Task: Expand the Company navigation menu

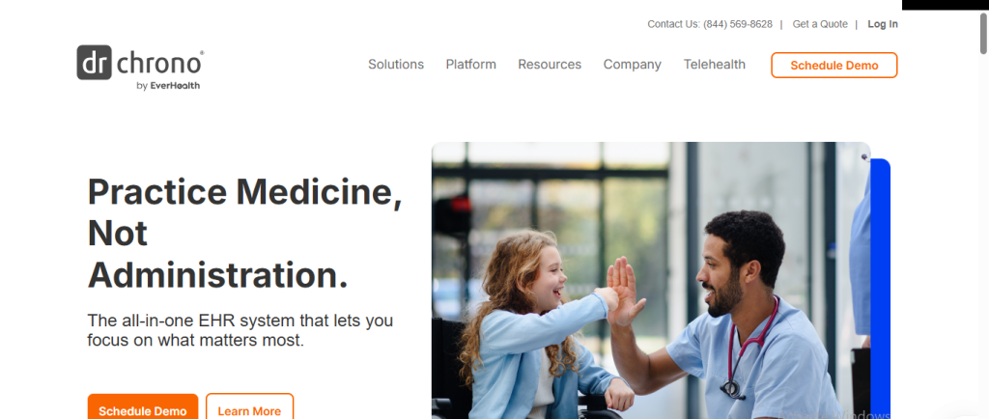Action: (x=632, y=65)
